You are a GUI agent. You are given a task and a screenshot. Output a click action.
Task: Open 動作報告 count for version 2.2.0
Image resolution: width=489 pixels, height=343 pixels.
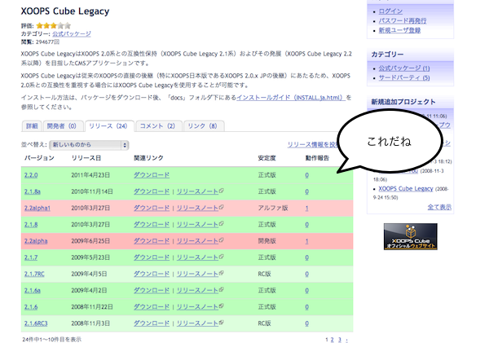pos(307,175)
